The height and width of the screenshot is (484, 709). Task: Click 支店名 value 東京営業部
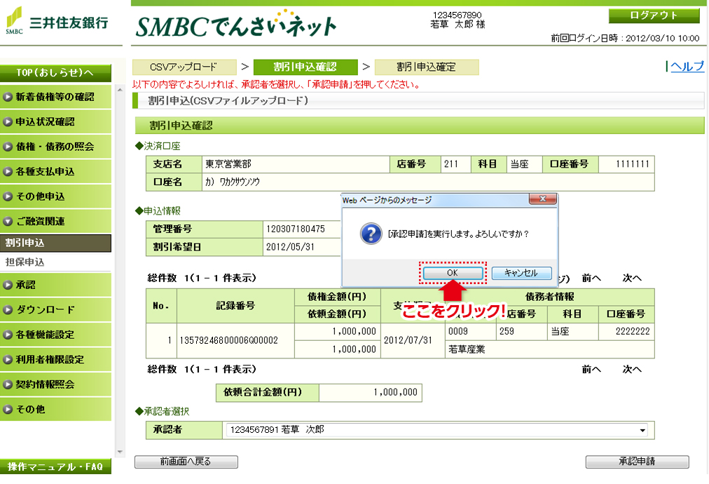click(228, 164)
